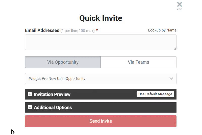Close the Quick Invite dialog via X icon
This screenshot has height=135, width=202.
(180, 5)
